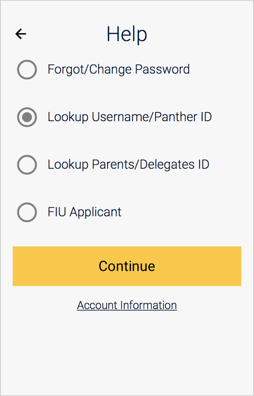Click the FIU Applicant label text
The height and width of the screenshot is (396, 254).
coord(84,212)
